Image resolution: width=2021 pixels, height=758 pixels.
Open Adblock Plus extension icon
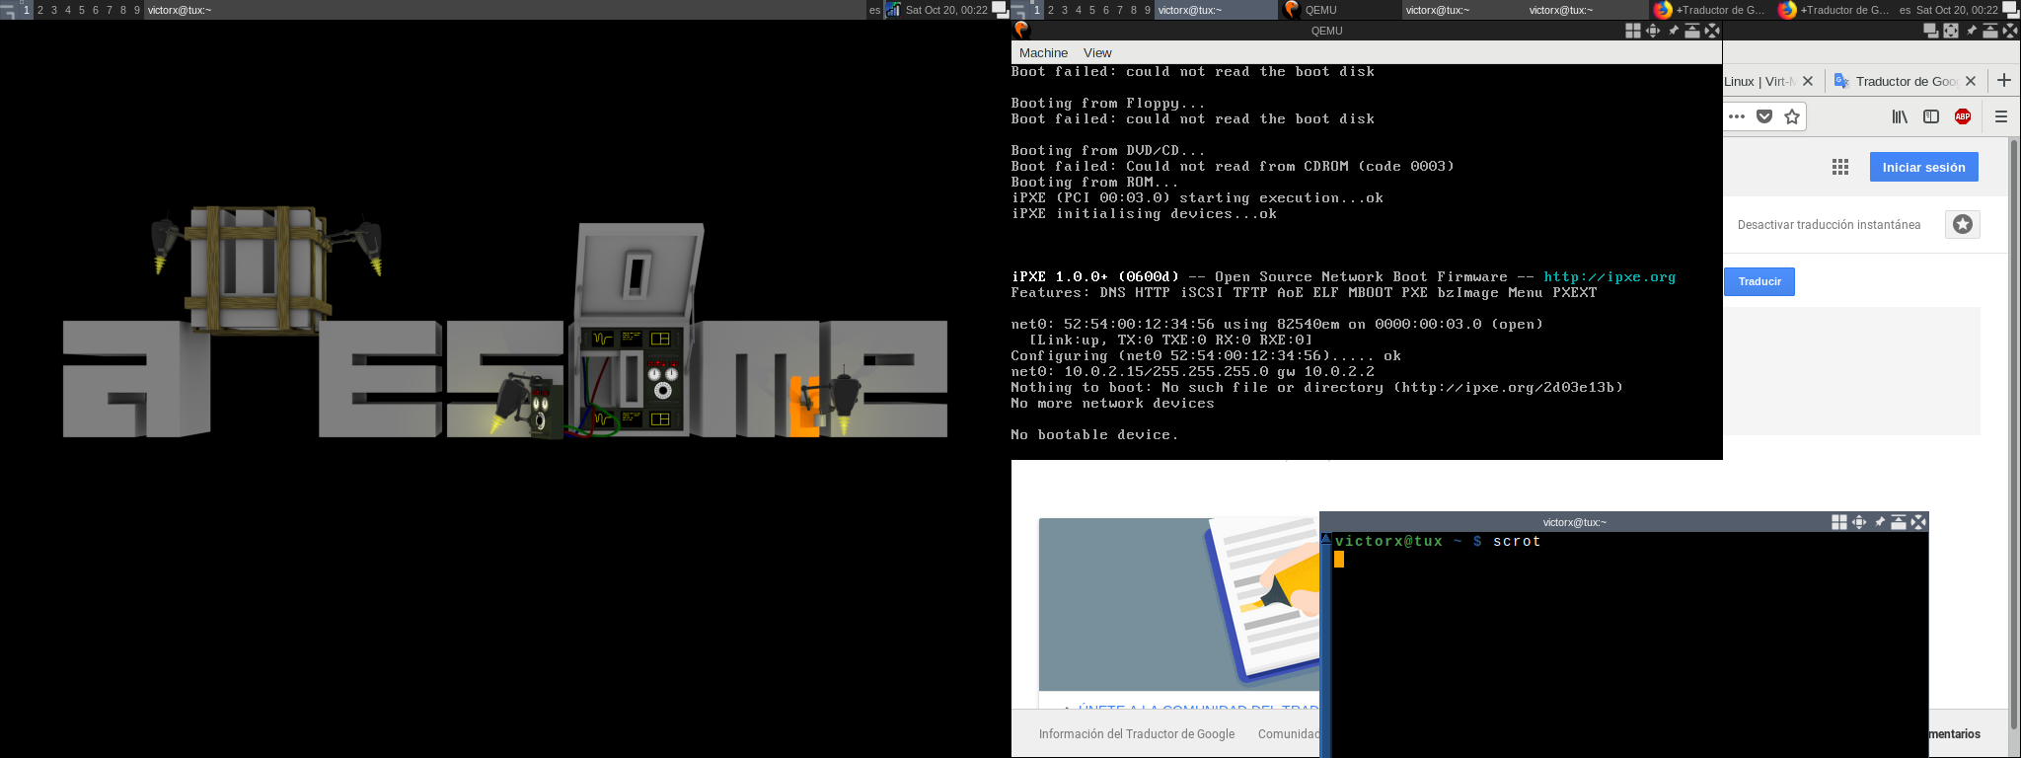coord(1963,116)
